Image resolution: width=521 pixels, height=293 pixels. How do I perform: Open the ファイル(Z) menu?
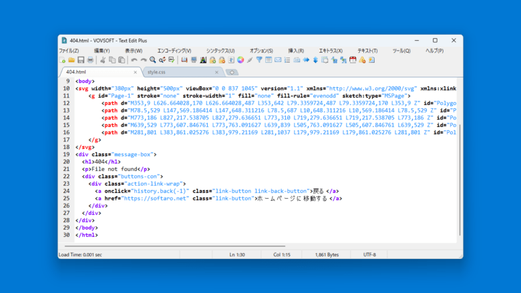pos(69,51)
